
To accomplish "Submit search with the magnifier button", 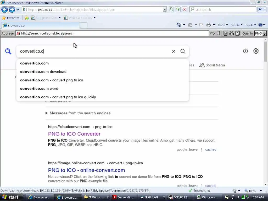I will point(183,51).
